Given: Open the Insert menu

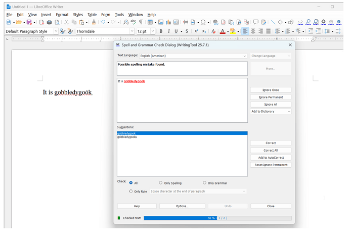Looking at the screenshot, I should [46, 15].
